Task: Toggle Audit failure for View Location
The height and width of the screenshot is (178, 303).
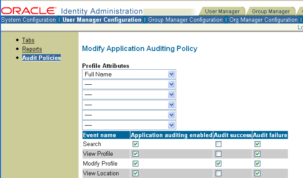Action: [257, 174]
